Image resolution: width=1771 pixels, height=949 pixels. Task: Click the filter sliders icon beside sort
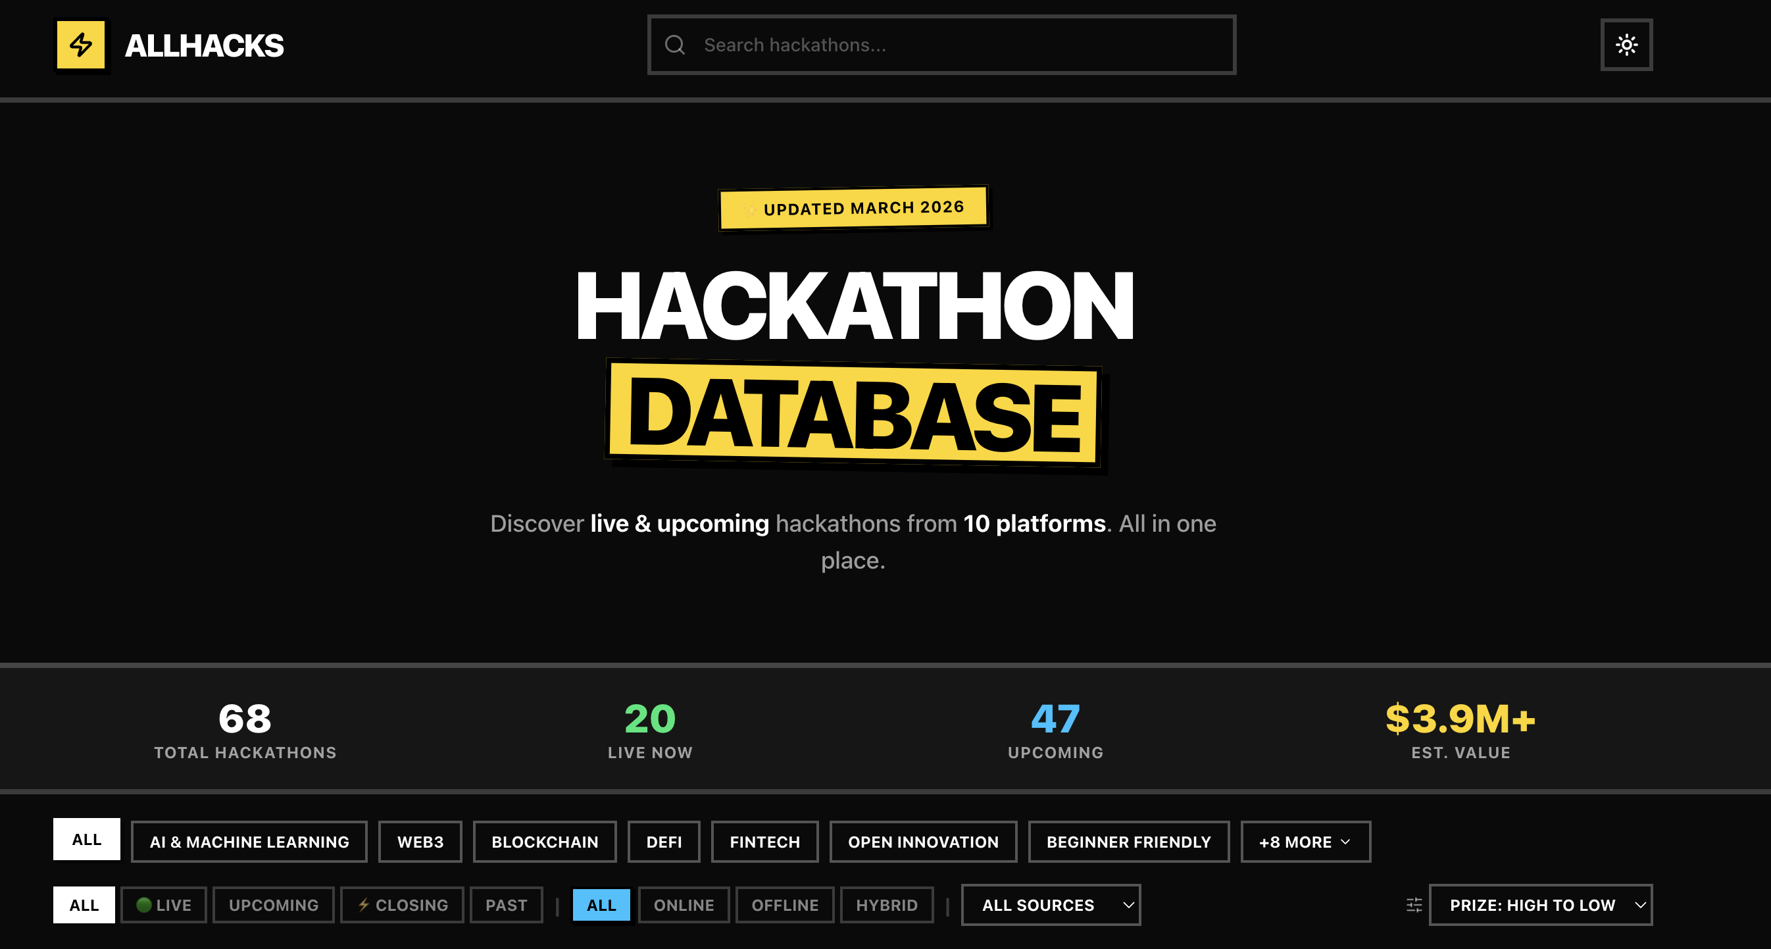(1414, 905)
